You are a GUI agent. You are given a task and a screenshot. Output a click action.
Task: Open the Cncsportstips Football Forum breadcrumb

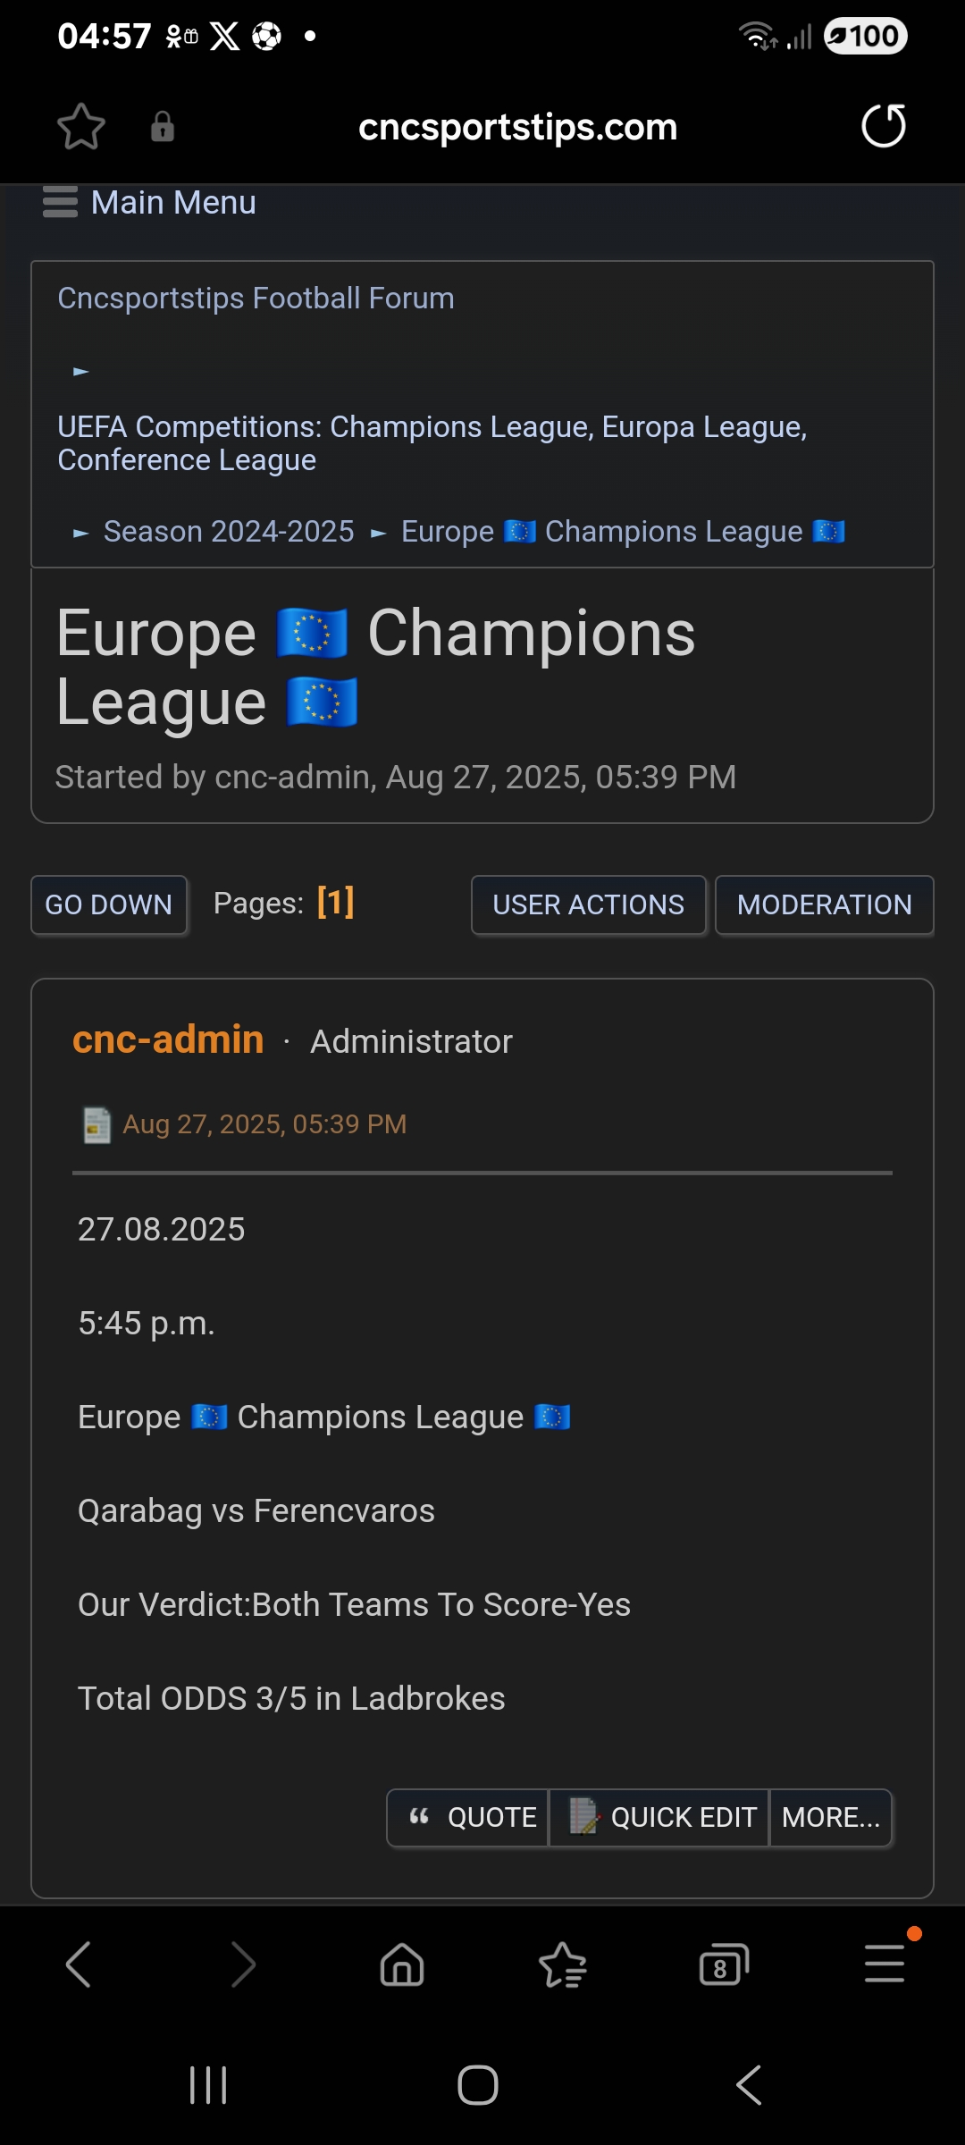click(x=256, y=298)
